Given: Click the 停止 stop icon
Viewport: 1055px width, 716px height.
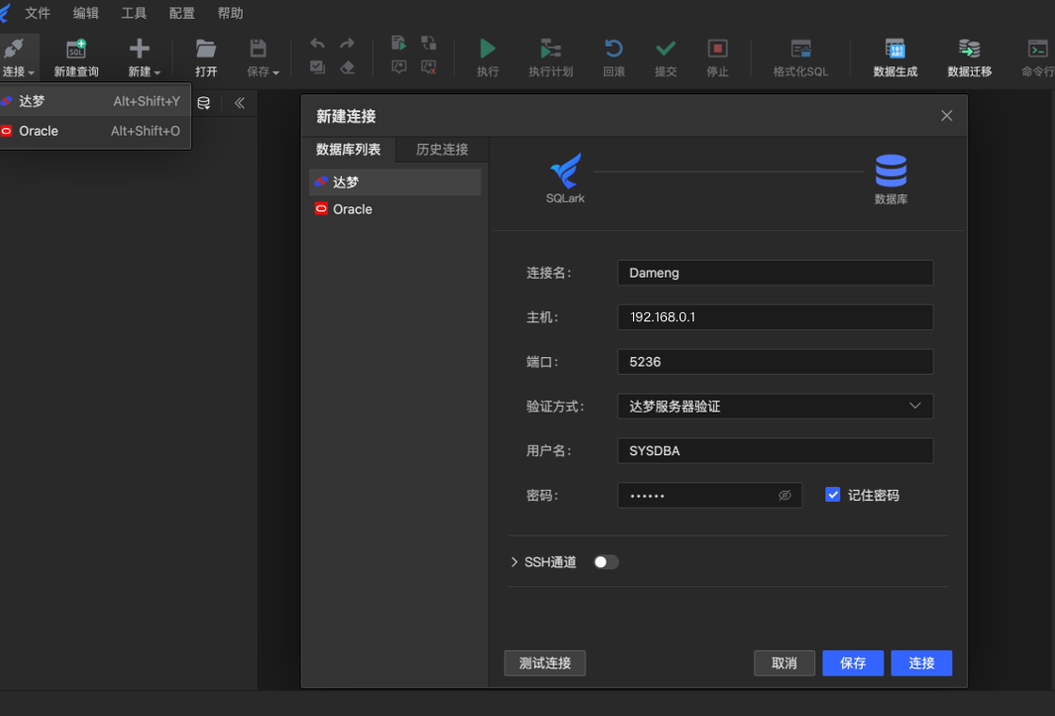Looking at the screenshot, I should [x=717, y=48].
